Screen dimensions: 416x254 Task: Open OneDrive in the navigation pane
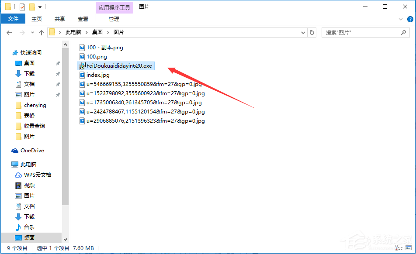[x=32, y=151]
